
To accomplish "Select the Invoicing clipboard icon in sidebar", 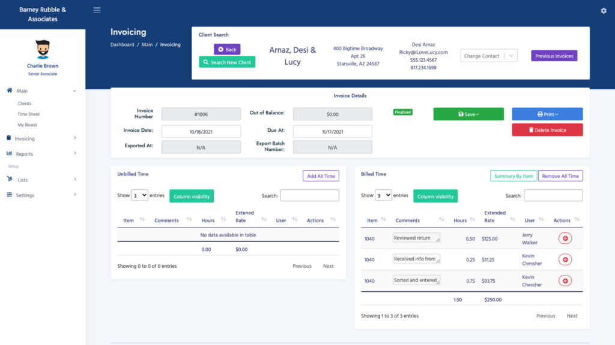I will [x=8, y=138].
